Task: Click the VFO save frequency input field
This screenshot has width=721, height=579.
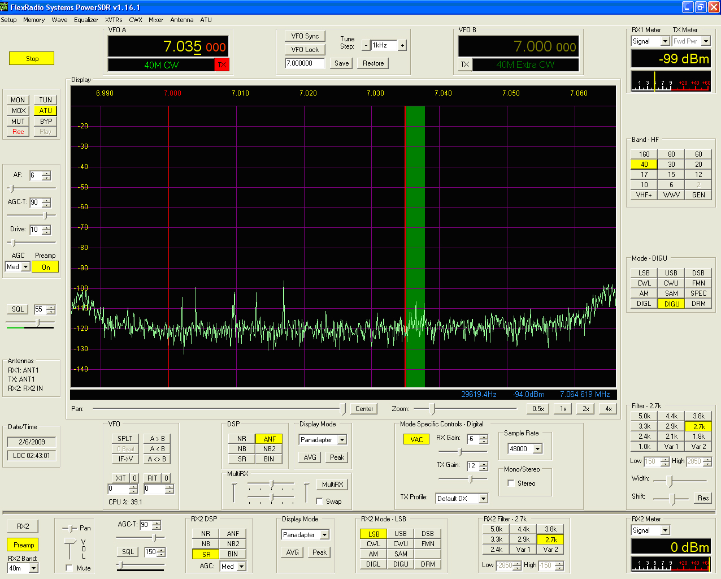Action: [x=305, y=63]
